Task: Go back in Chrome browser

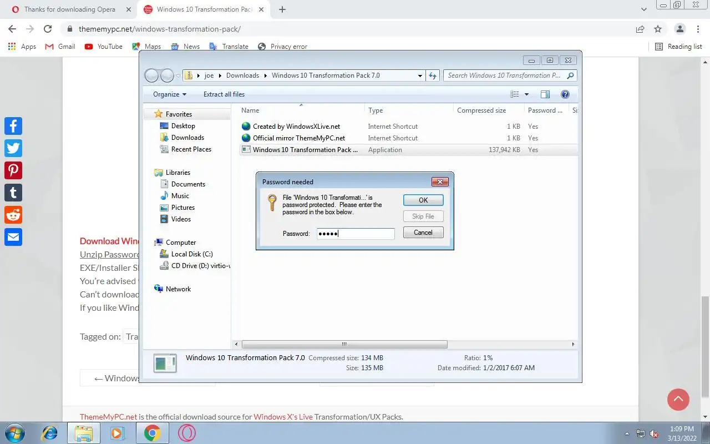Action: click(12, 29)
